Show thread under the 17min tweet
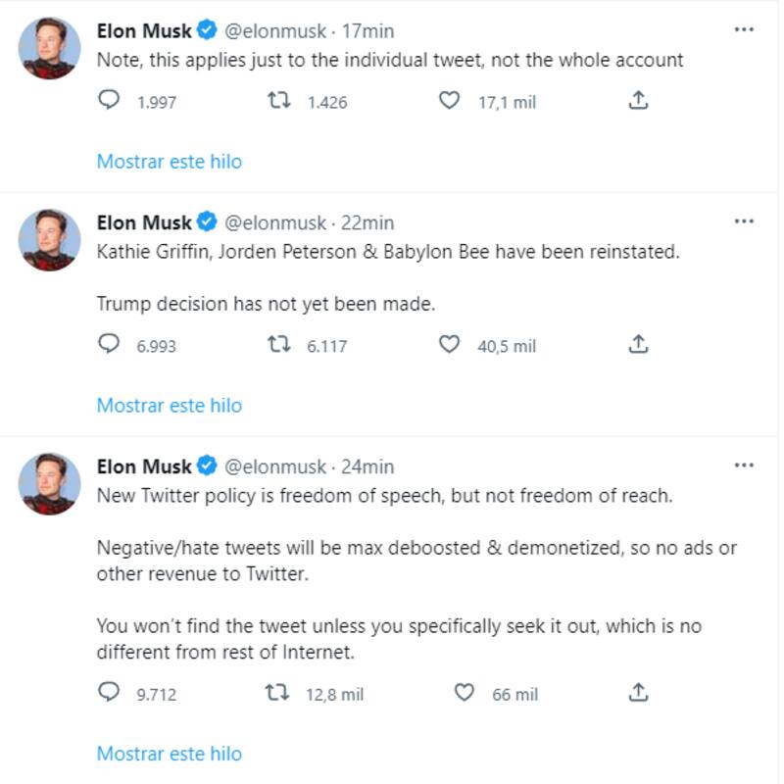Screen dimensions: 784x784 pos(169,162)
